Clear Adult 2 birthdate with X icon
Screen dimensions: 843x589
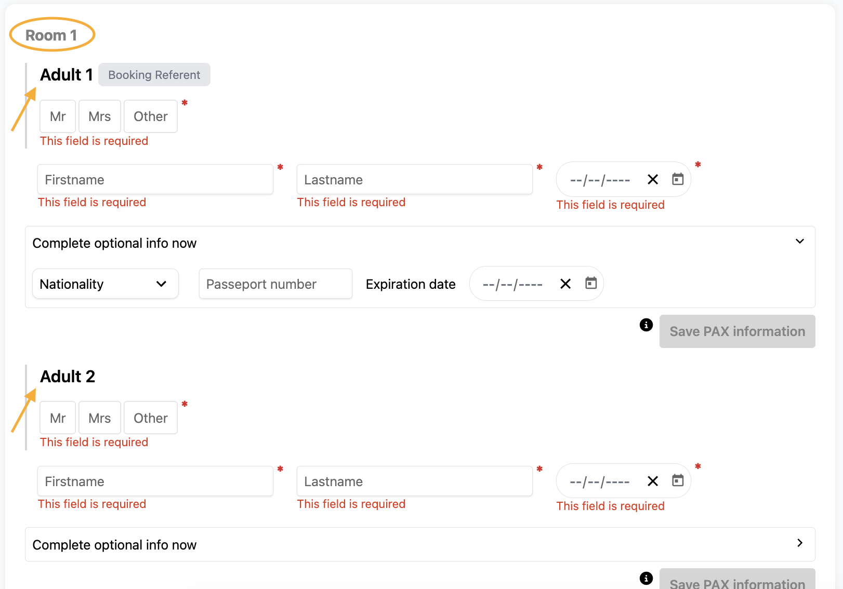click(653, 481)
